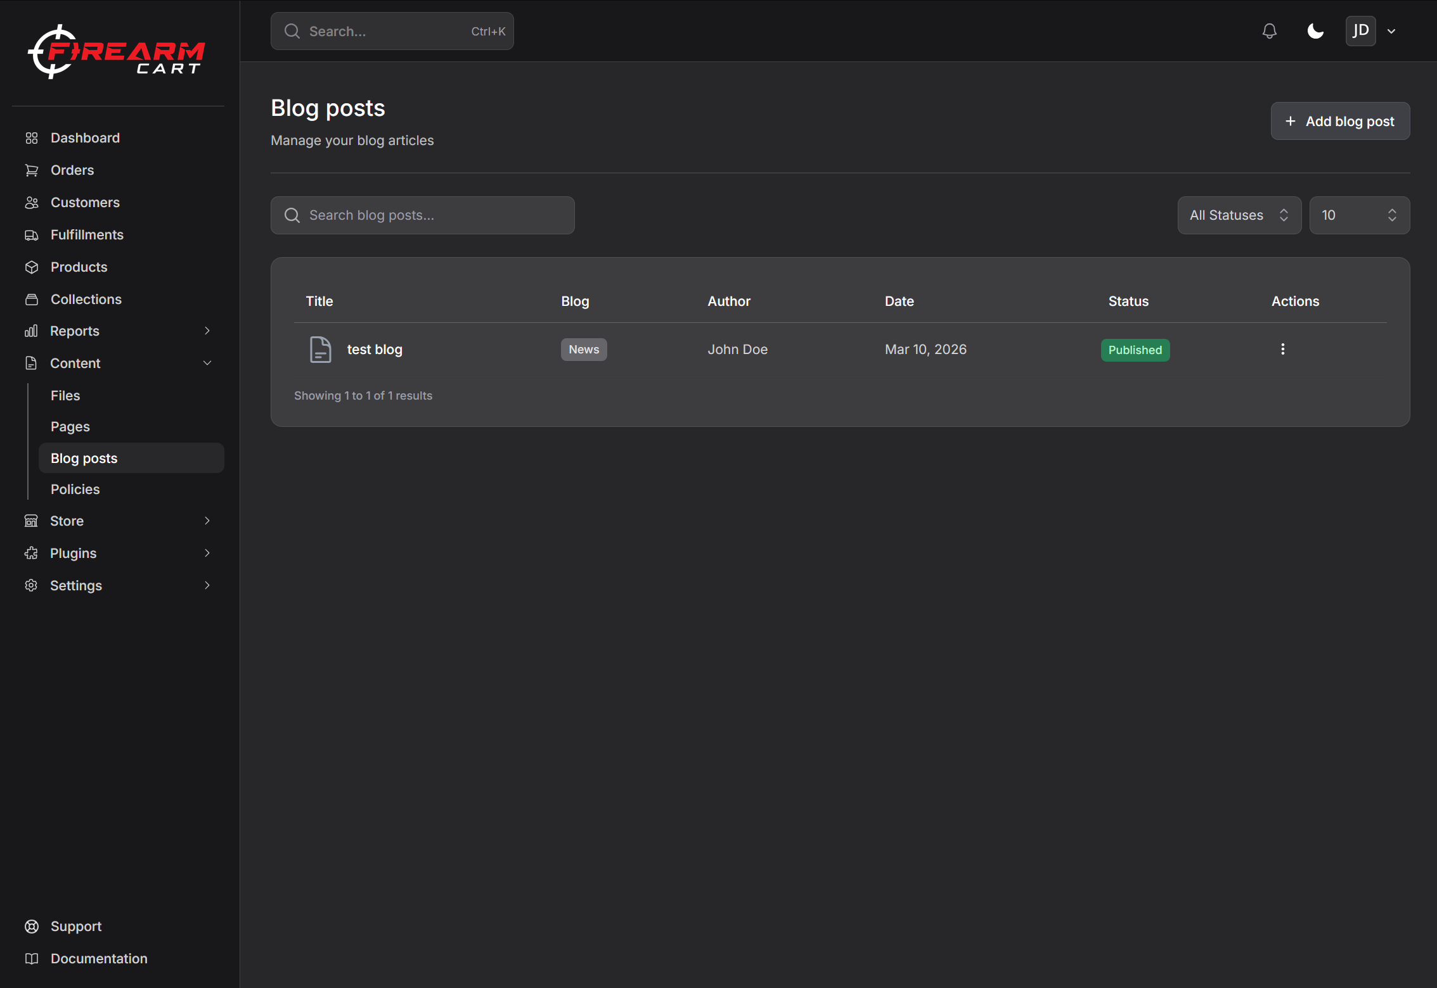Click the Firearm Cart logo
The image size is (1437, 988).
pyautogui.click(x=117, y=52)
